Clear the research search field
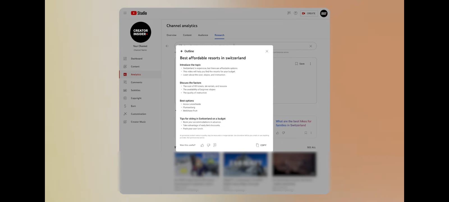 (x=311, y=46)
